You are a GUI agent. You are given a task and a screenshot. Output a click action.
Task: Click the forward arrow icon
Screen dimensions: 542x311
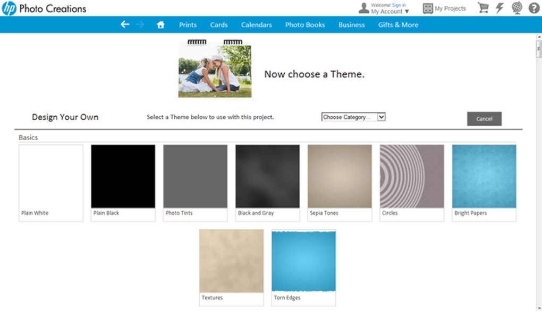coord(140,24)
